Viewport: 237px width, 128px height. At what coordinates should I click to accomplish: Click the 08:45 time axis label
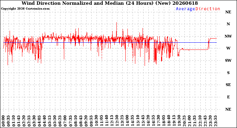click(81, 121)
